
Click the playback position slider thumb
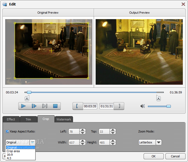(x=29, y=92)
